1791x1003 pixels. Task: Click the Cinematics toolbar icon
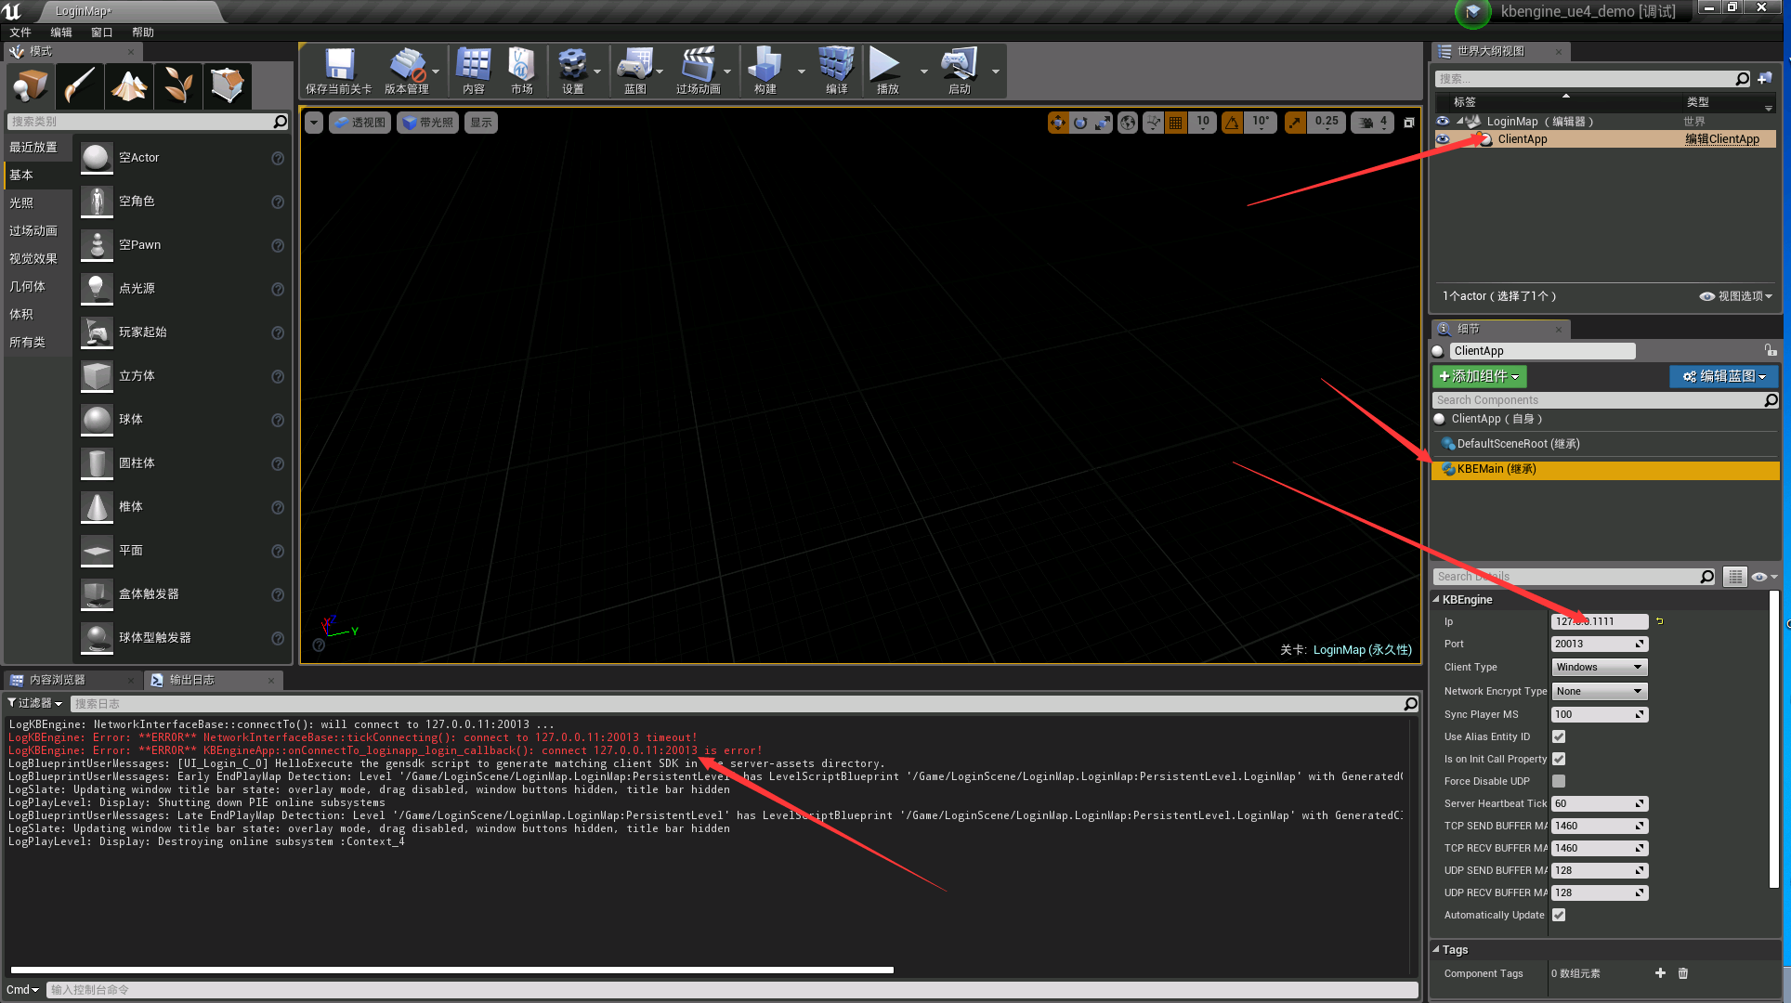tap(698, 71)
